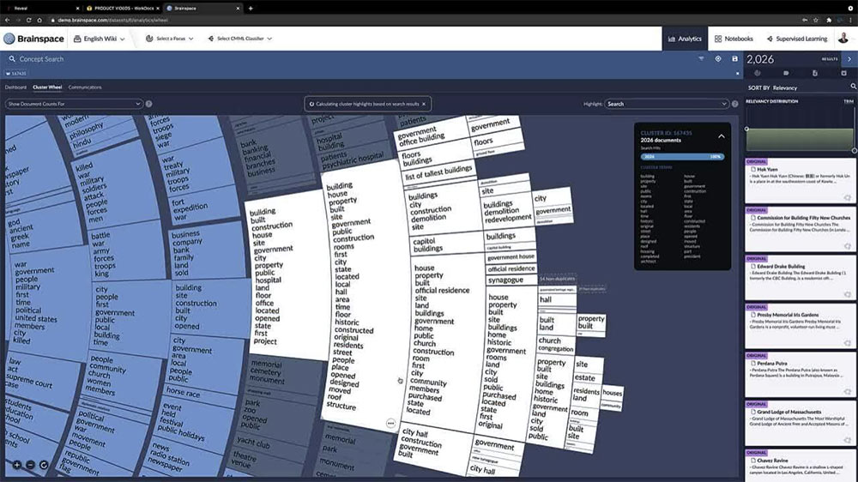Open the Select a Focus dropdown
The width and height of the screenshot is (858, 482).
tap(170, 39)
